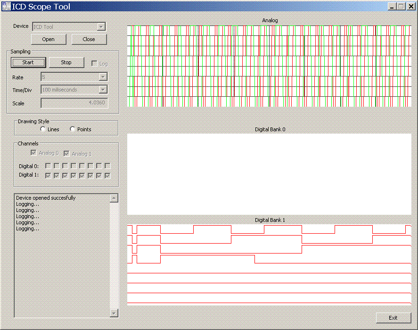418x330 pixels.
Task: Open the Time/Div dropdown
Action: click(74, 89)
